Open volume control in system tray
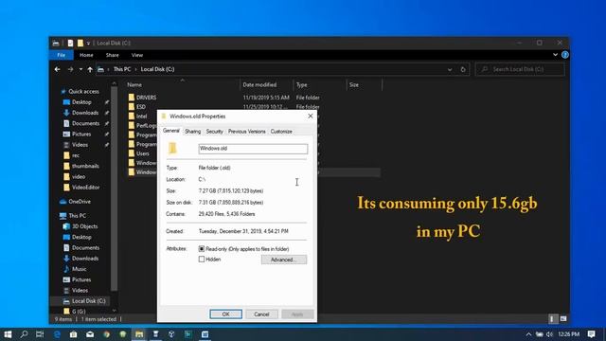This screenshot has width=606, height=341. [x=549, y=334]
